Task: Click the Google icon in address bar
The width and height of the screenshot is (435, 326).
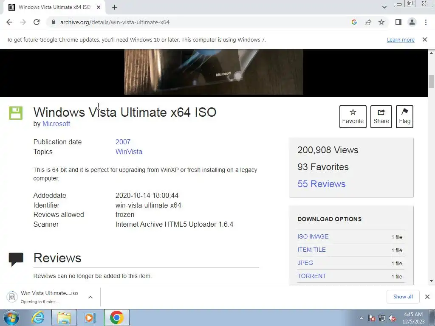Action: coord(354,22)
